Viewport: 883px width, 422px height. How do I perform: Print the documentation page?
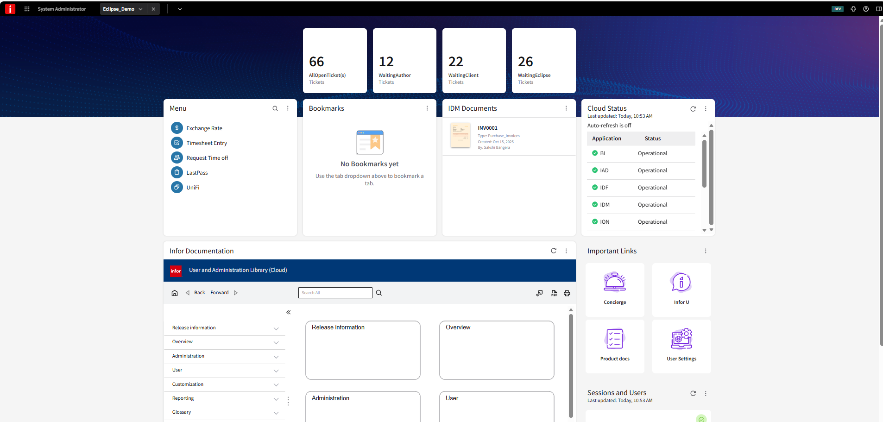pos(567,293)
